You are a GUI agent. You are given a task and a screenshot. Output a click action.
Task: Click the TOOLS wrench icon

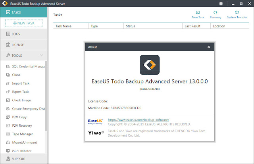pyautogui.click(x=8, y=56)
